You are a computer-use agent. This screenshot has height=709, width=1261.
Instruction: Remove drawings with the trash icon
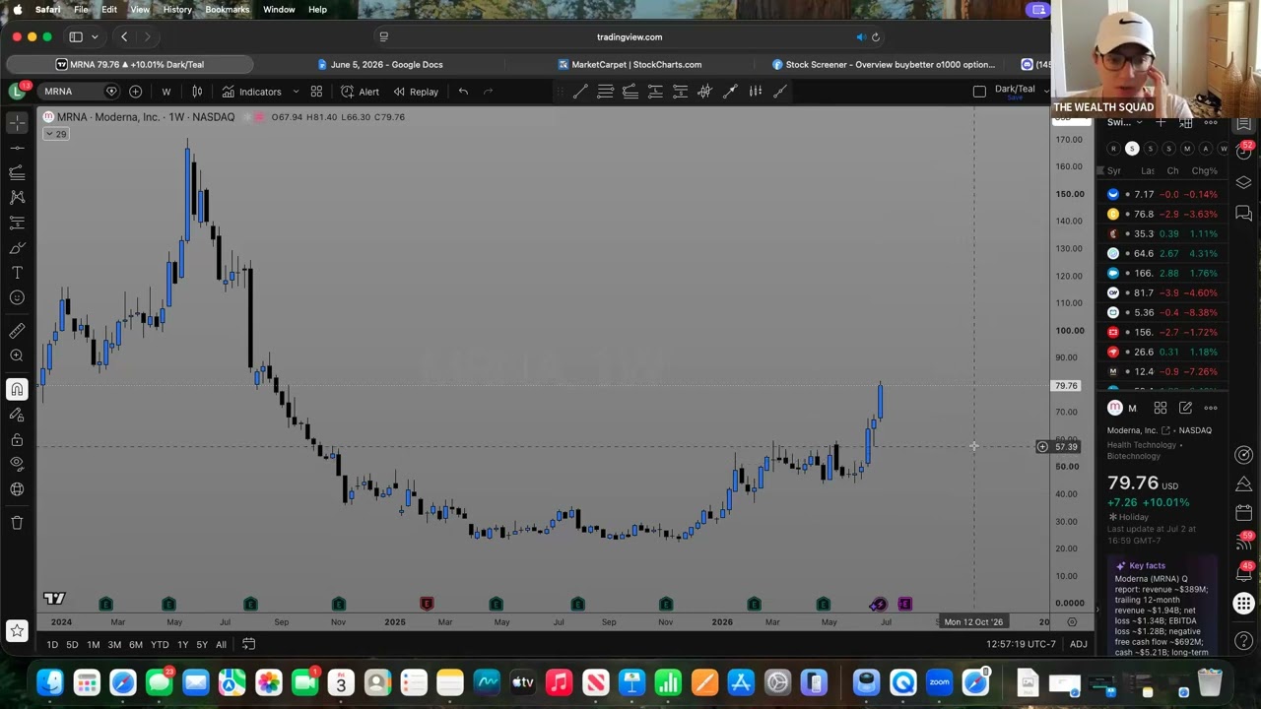coord(17,522)
